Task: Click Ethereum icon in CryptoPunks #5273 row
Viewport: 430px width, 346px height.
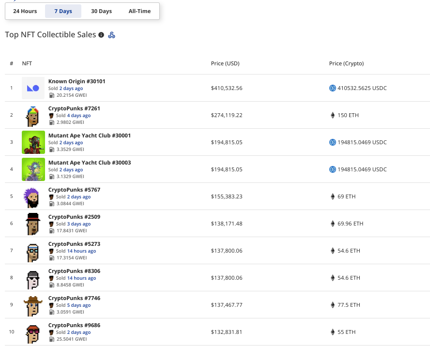Action: pyautogui.click(x=332, y=251)
